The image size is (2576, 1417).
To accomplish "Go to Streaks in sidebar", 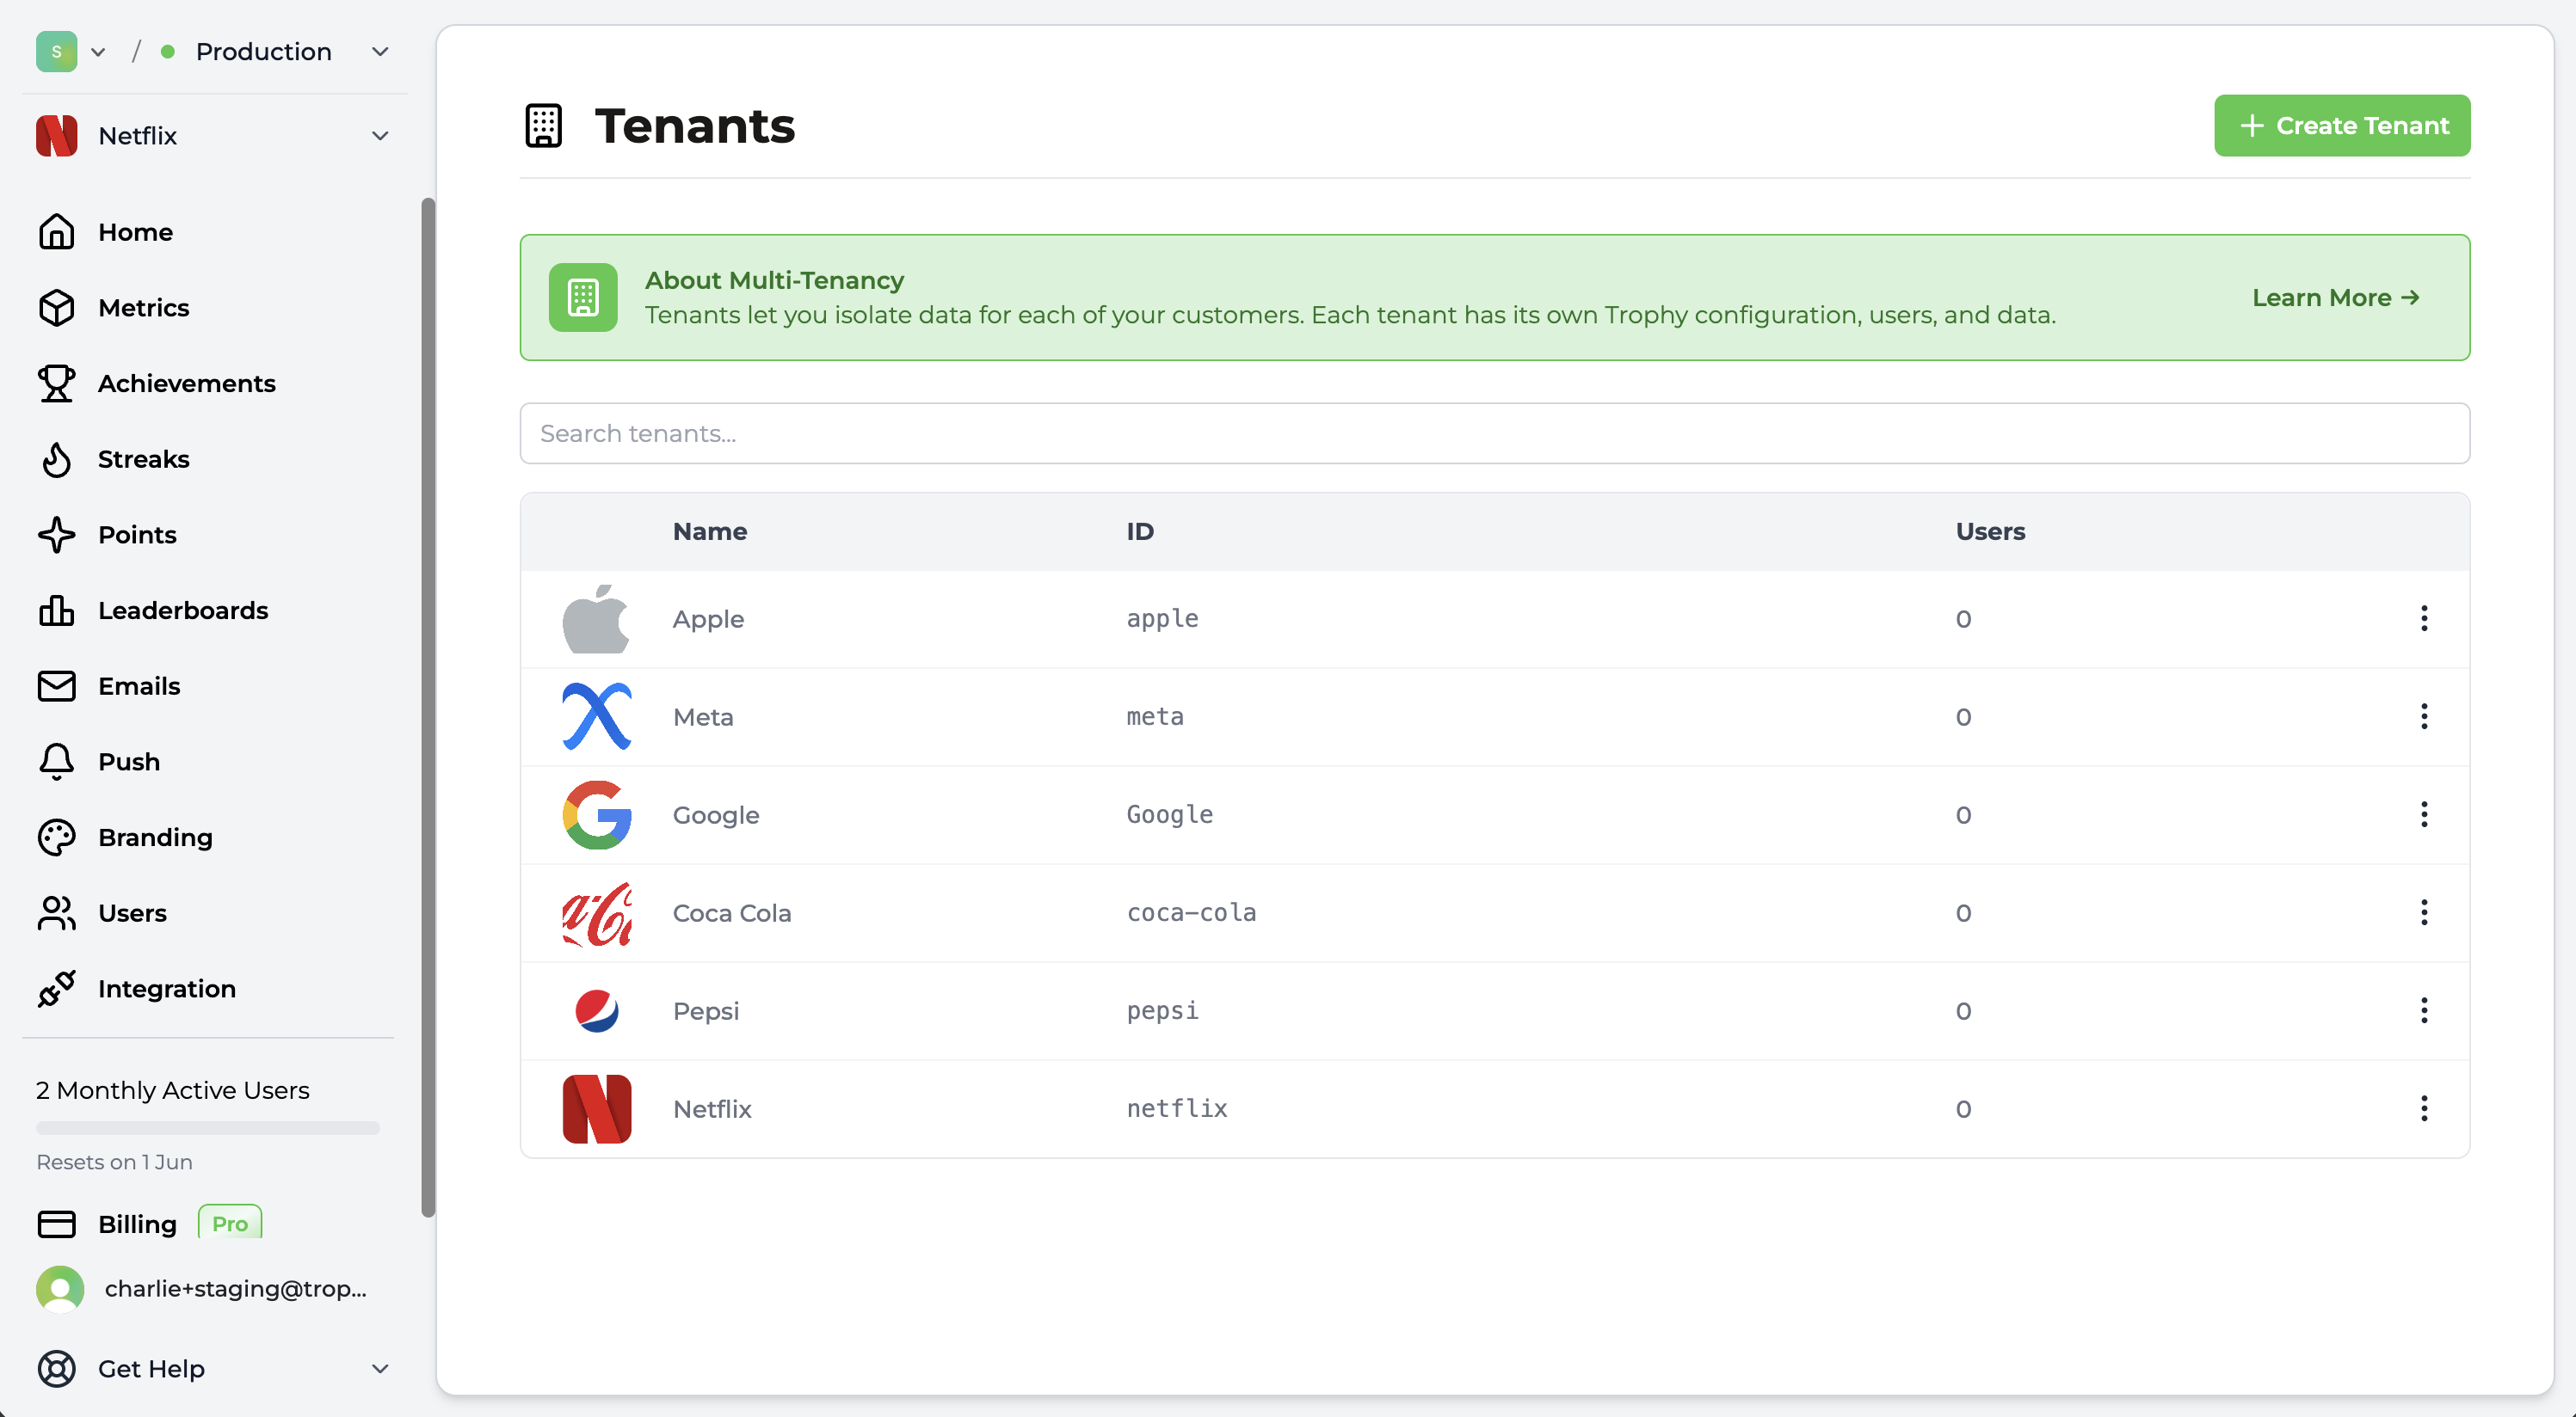I will point(144,460).
